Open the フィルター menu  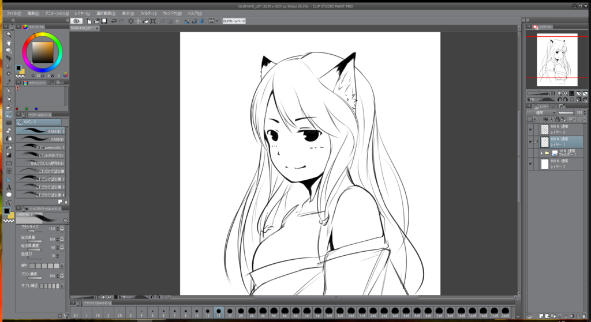pyautogui.click(x=148, y=13)
